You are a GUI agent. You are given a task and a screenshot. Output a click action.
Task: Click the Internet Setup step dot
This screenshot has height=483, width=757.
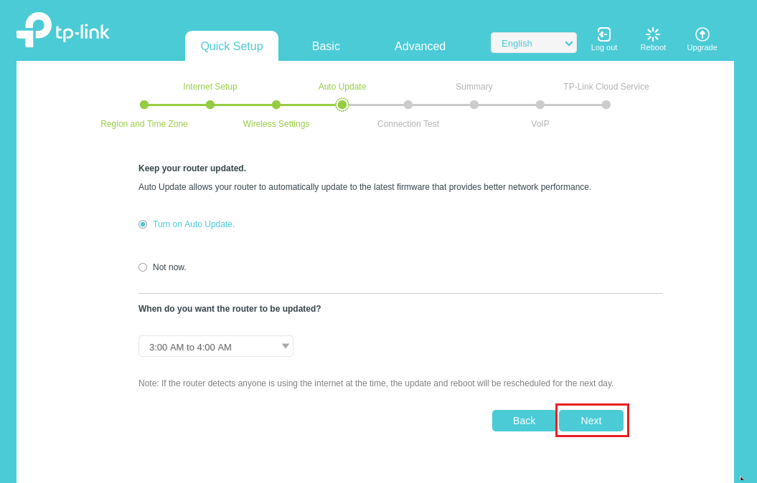[210, 105]
